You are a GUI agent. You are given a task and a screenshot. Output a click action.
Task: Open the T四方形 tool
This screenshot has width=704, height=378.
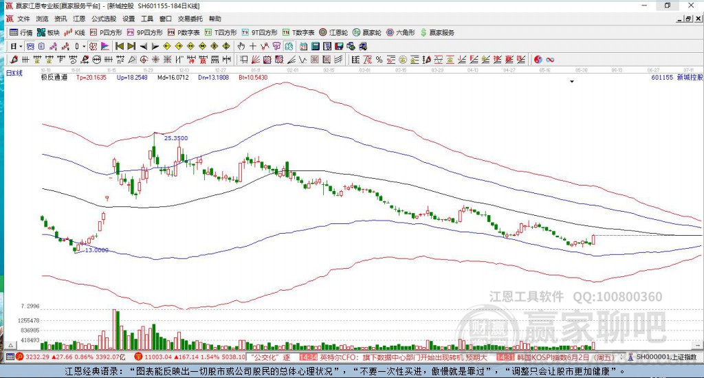(x=221, y=32)
